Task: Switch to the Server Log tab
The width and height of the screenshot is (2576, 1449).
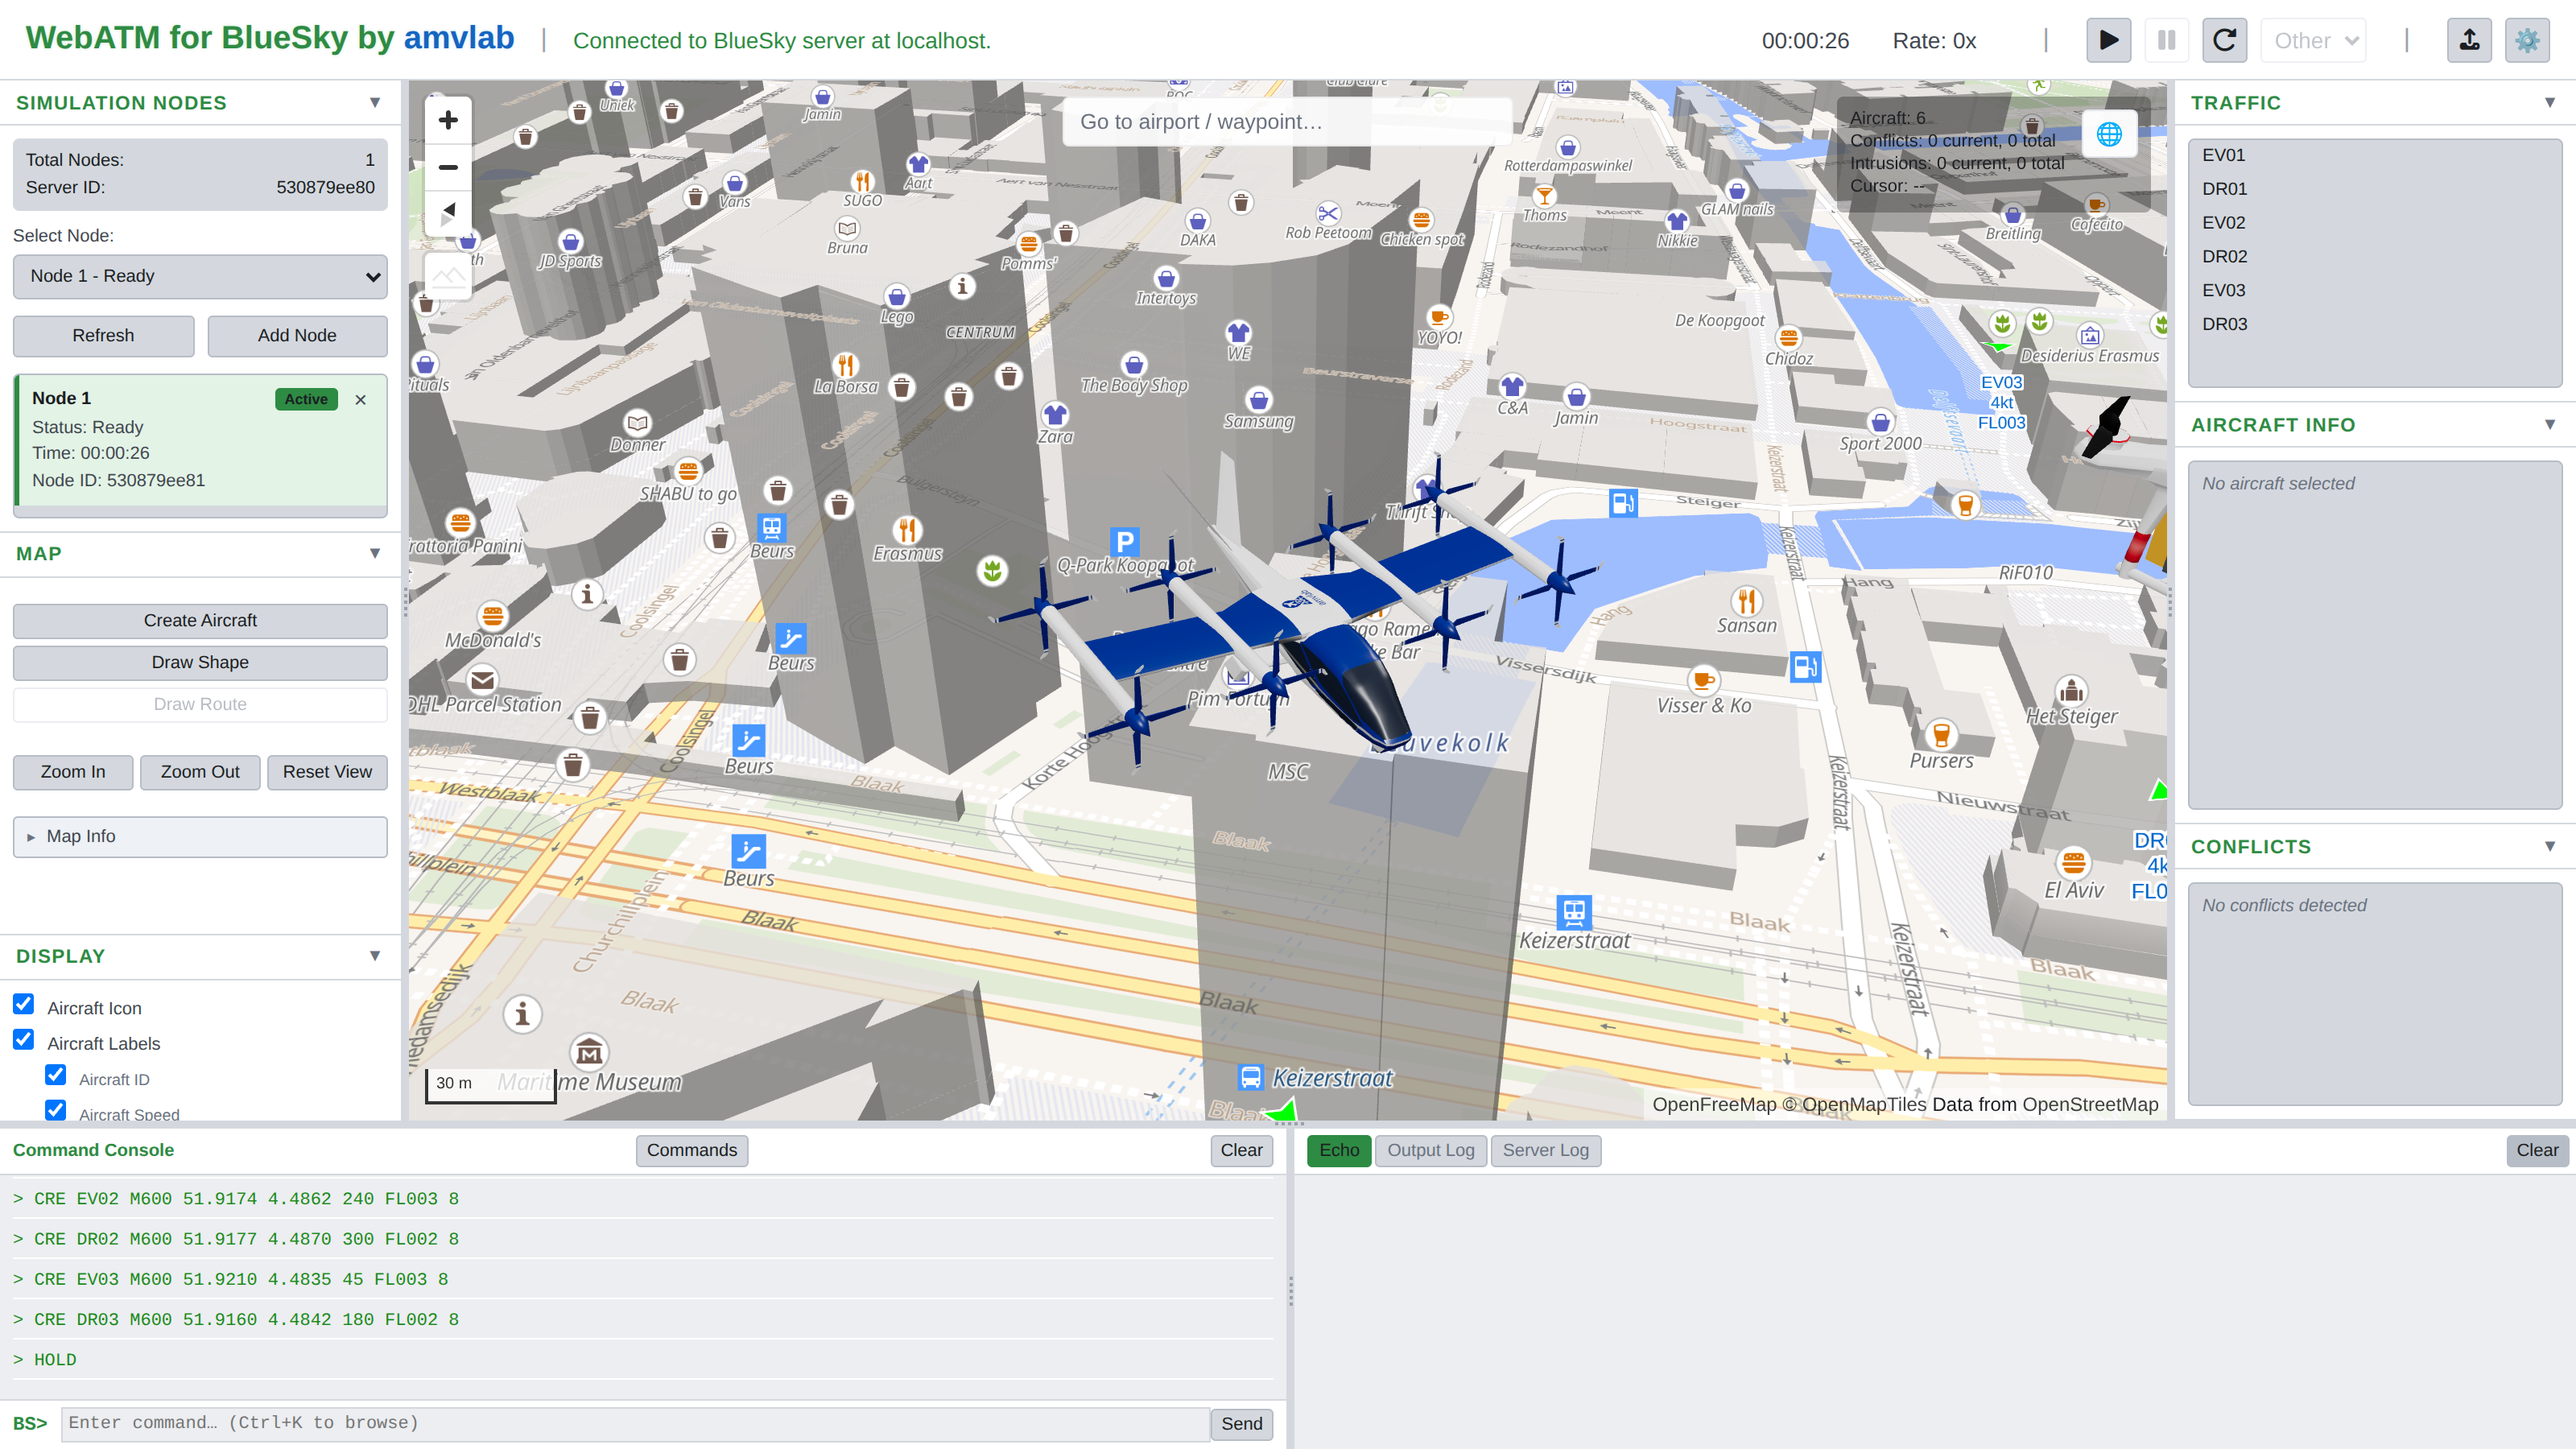Action: point(1545,1150)
